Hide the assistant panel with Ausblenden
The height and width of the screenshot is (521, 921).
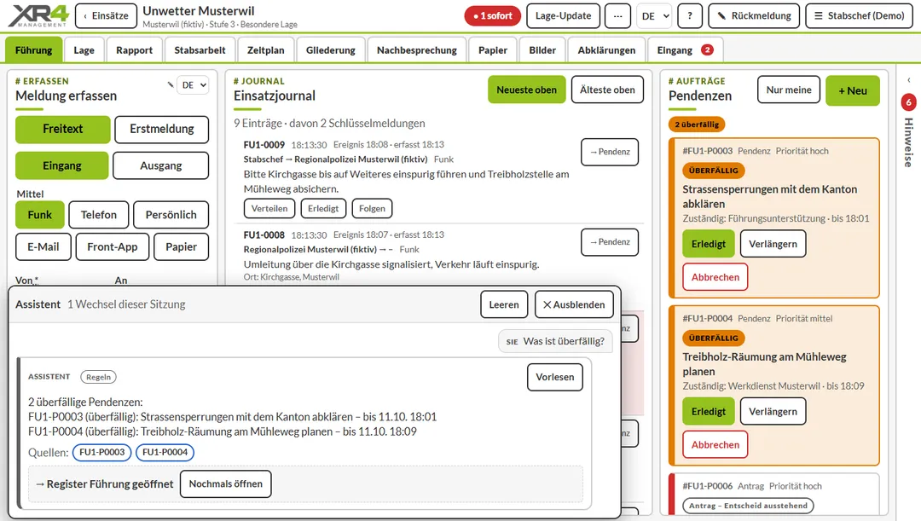point(574,305)
